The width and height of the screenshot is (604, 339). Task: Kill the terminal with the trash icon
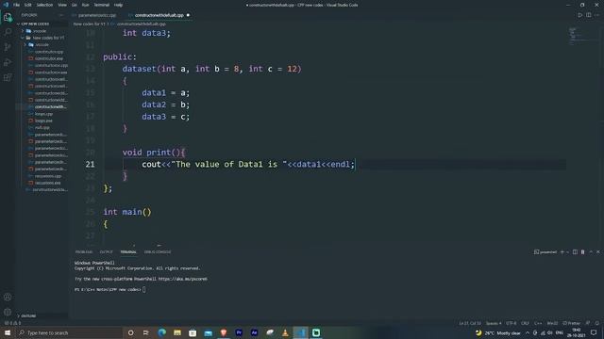point(583,251)
